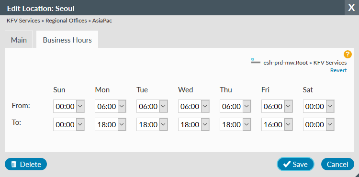
Task: Switch to the Main tab
Action: click(19, 40)
